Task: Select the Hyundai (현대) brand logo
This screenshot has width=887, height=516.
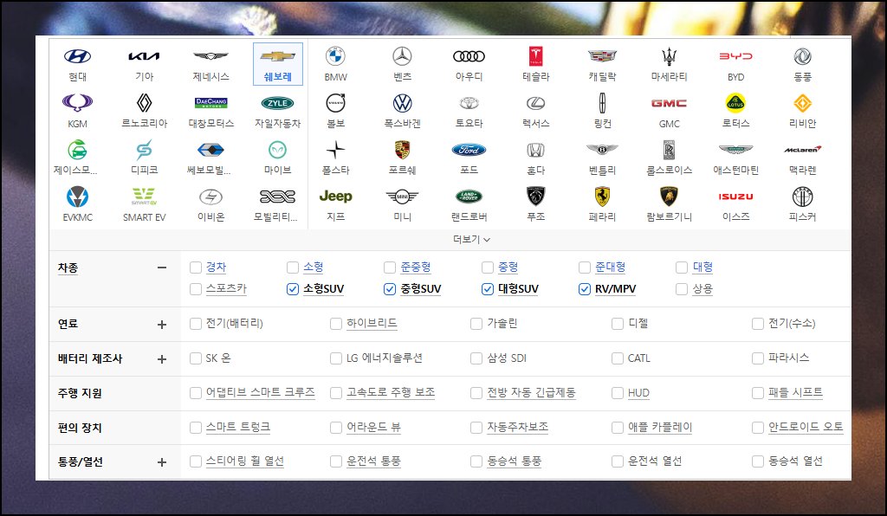Action: [77, 56]
